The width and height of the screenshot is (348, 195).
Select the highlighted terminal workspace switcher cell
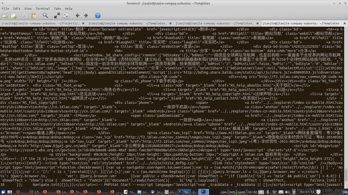204,192
